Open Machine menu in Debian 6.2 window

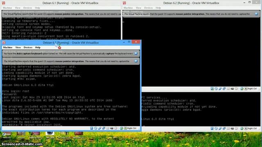tap(128, 8)
